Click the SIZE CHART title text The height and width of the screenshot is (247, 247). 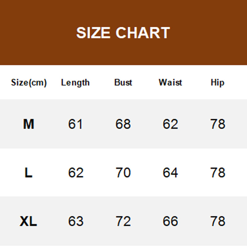123,33
